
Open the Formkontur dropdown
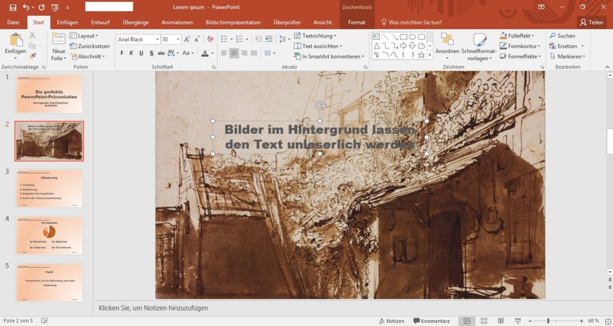(x=520, y=46)
